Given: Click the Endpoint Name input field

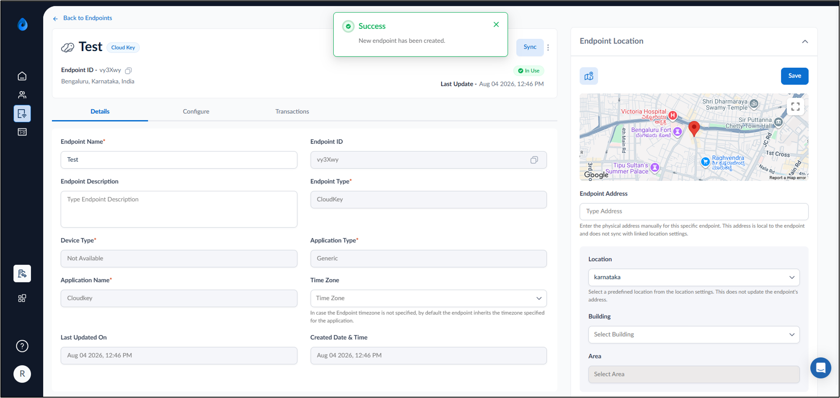Looking at the screenshot, I should click(x=179, y=160).
